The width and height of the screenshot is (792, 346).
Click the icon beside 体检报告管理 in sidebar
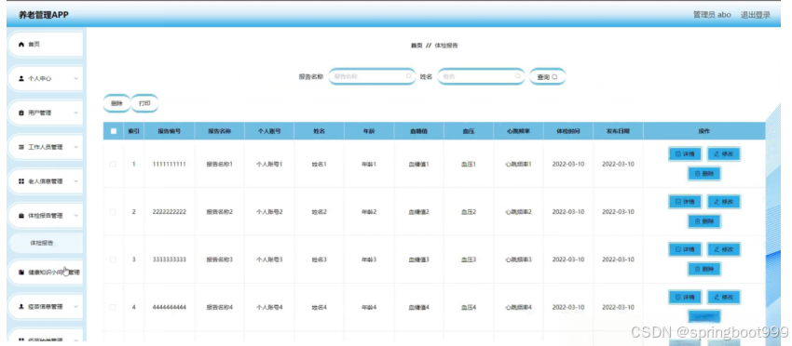21,216
